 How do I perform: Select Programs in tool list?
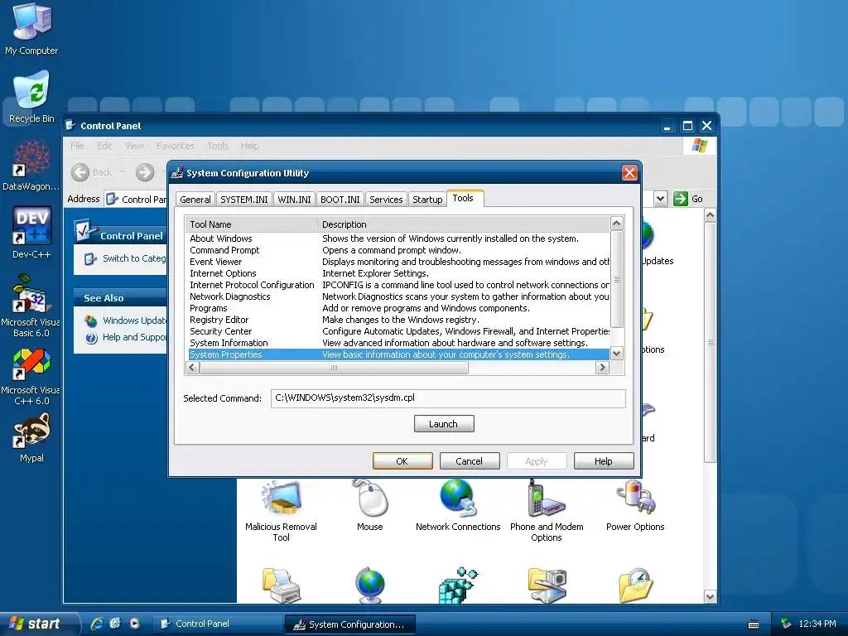399,308
